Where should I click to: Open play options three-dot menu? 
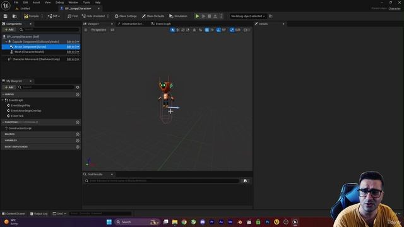221,16
